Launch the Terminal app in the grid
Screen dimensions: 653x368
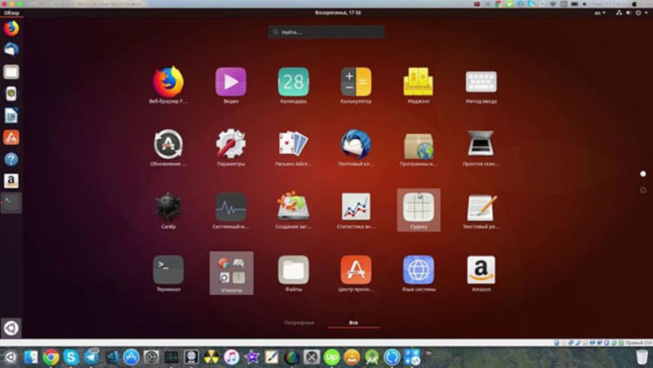point(168,269)
